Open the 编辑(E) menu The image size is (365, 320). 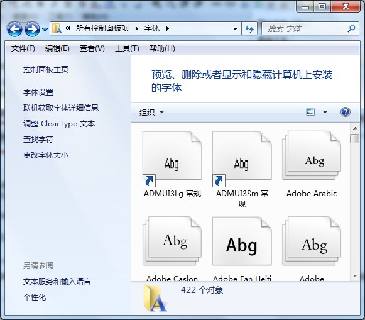pos(57,48)
